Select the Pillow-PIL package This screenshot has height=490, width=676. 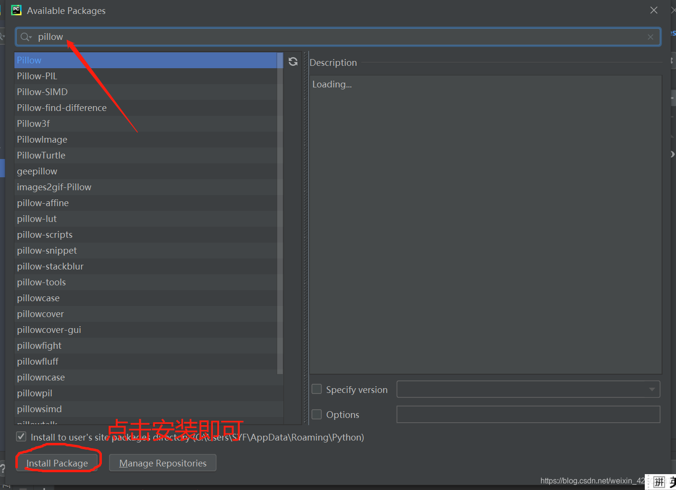click(146, 76)
